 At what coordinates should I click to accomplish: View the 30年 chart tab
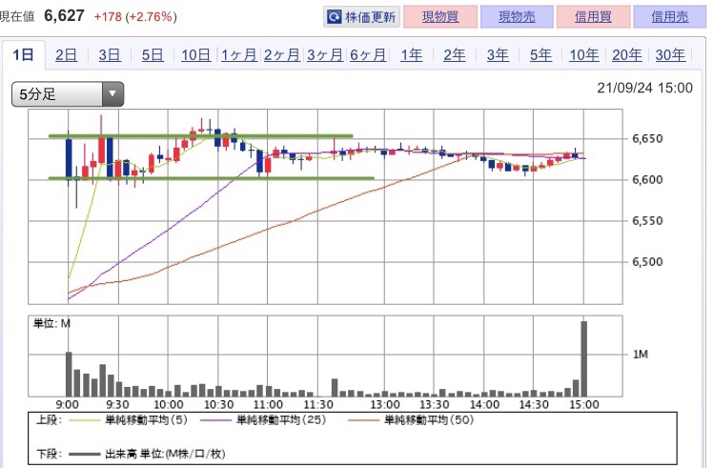pos(670,55)
